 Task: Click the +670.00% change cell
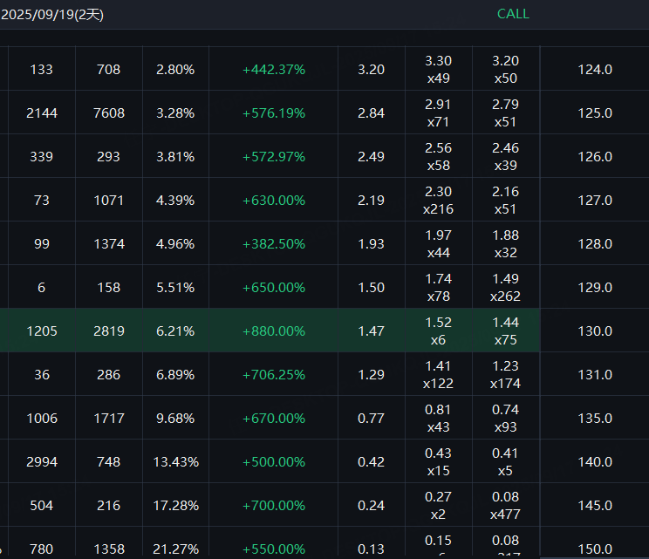[x=274, y=419]
